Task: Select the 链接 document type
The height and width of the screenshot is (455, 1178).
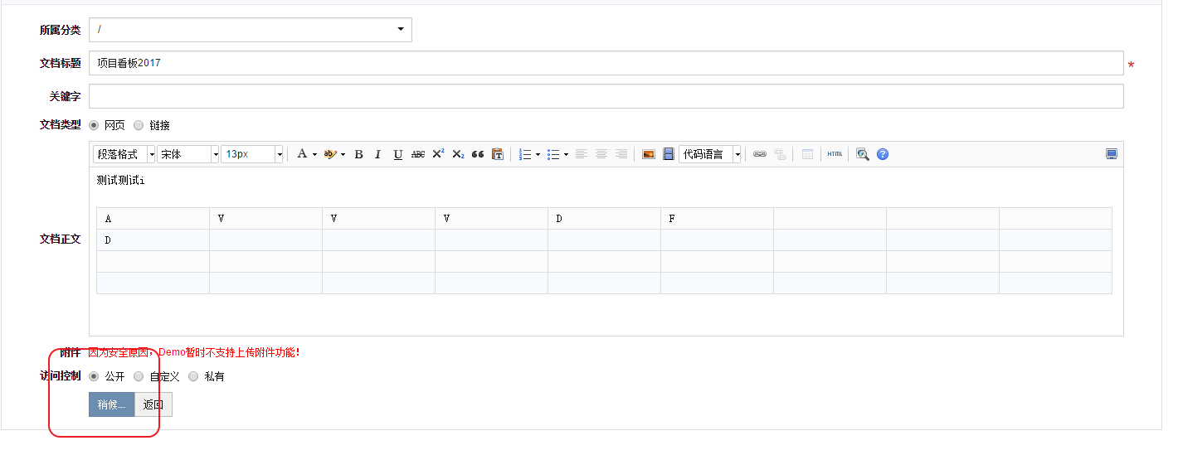Action: click(139, 125)
